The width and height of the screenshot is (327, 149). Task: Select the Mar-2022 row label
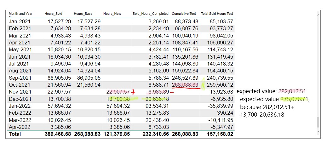coord(20,120)
